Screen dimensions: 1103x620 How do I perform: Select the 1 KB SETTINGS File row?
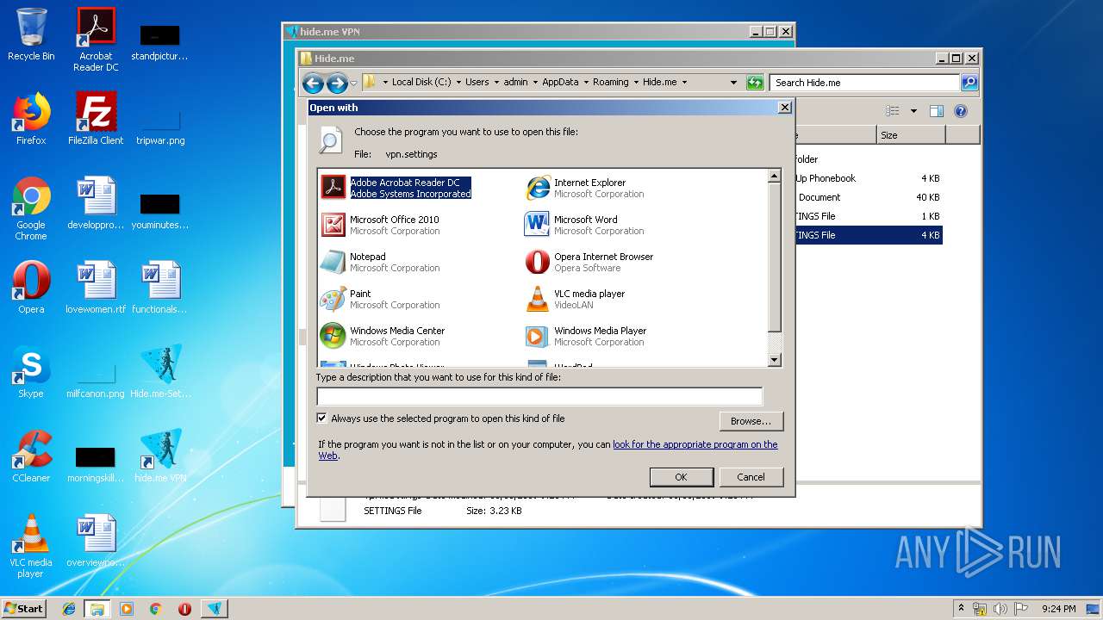[x=868, y=216]
